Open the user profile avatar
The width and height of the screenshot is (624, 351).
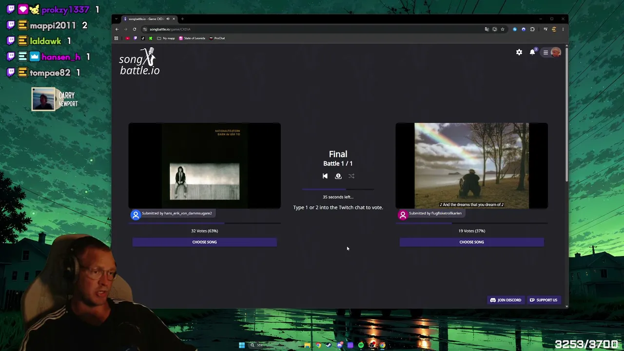point(555,52)
